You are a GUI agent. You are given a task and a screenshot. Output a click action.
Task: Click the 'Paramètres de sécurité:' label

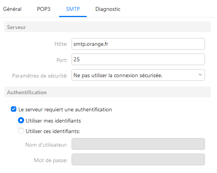coord(40,76)
